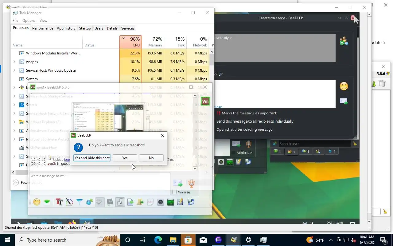This screenshot has height=246, width=393.
Task: Check Minimize box in remote desktop chat
Action: (233, 153)
